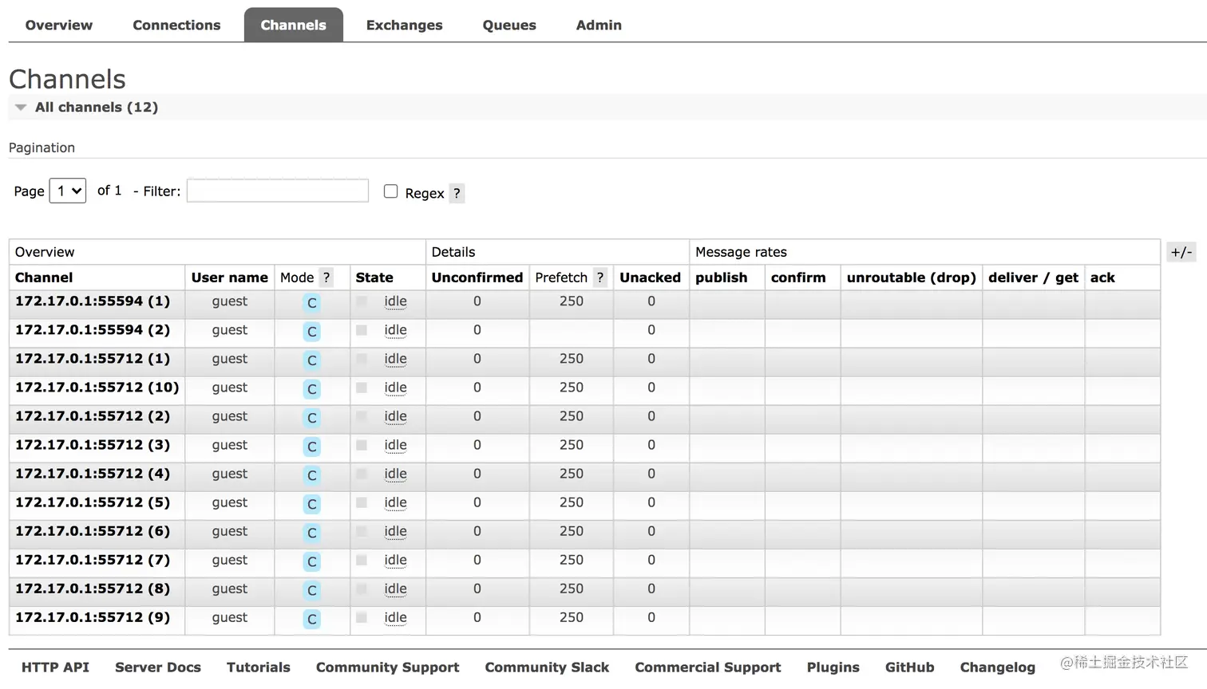Click C mode badge for 55712 (9)

312,619
